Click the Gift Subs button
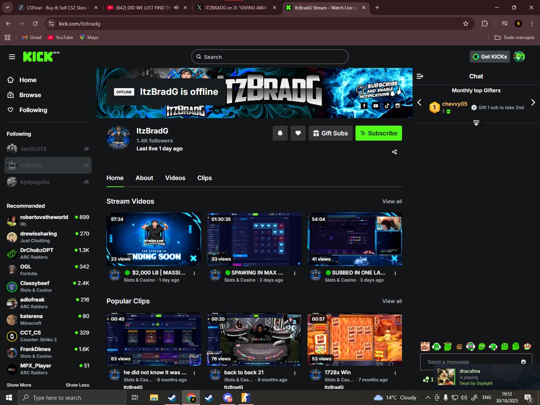This screenshot has width=540, height=405. click(x=330, y=133)
